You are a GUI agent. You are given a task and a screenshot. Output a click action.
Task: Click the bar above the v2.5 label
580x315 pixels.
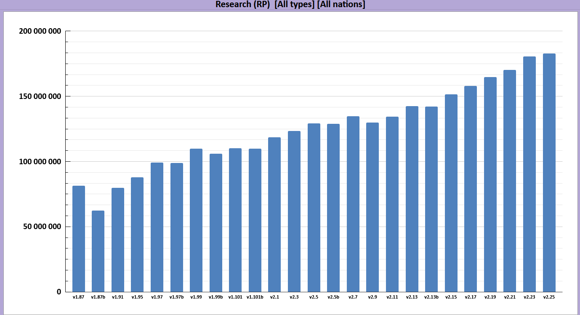pyautogui.click(x=314, y=208)
